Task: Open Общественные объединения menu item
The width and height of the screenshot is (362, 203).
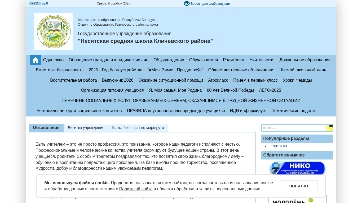Action: [241, 70]
